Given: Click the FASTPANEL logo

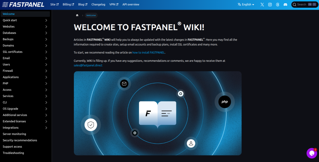Looking at the screenshot, I should 23,4.
